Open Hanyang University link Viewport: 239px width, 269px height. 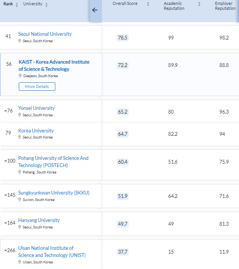(39, 220)
